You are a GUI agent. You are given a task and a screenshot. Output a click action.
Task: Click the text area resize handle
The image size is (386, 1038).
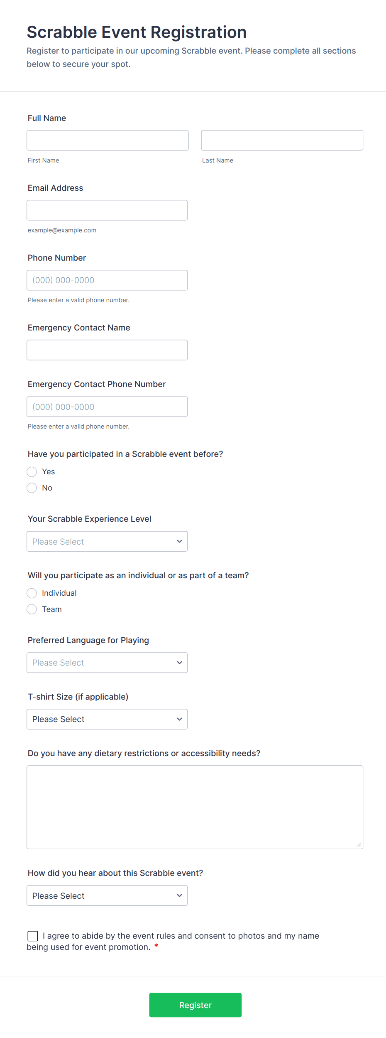coord(359,844)
